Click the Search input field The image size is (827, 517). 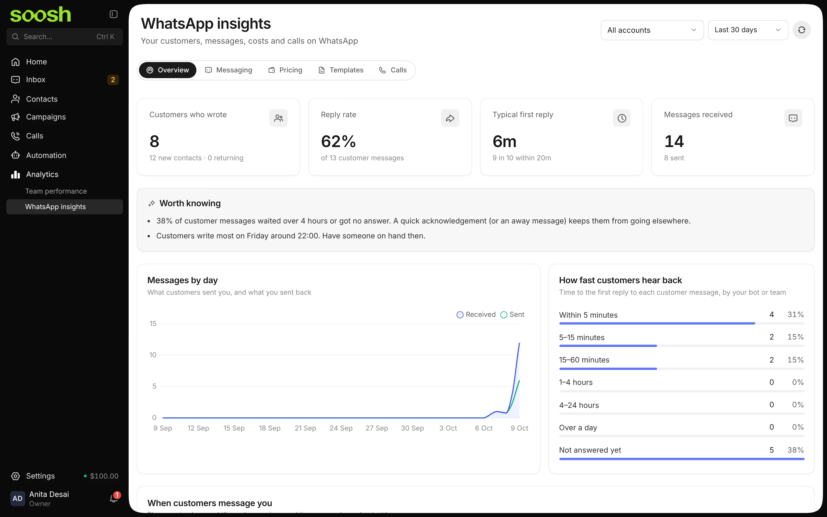click(65, 36)
